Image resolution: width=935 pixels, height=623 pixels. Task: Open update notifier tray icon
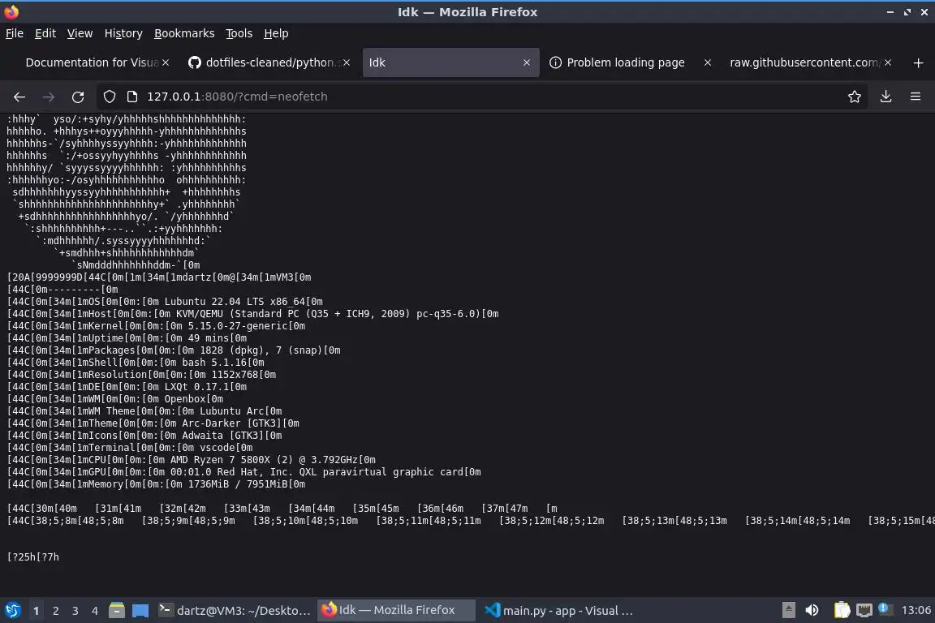(x=885, y=609)
